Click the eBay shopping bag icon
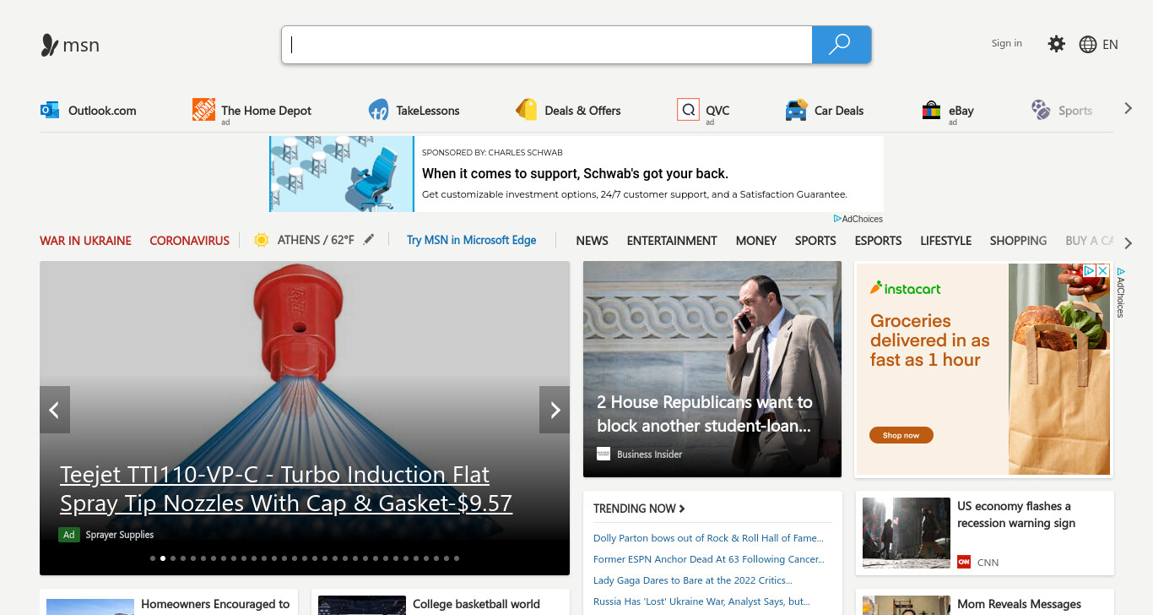1153x615 pixels. [x=931, y=111]
